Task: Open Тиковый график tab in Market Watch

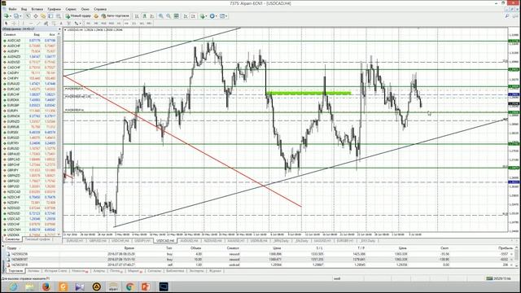Action: click(37, 239)
